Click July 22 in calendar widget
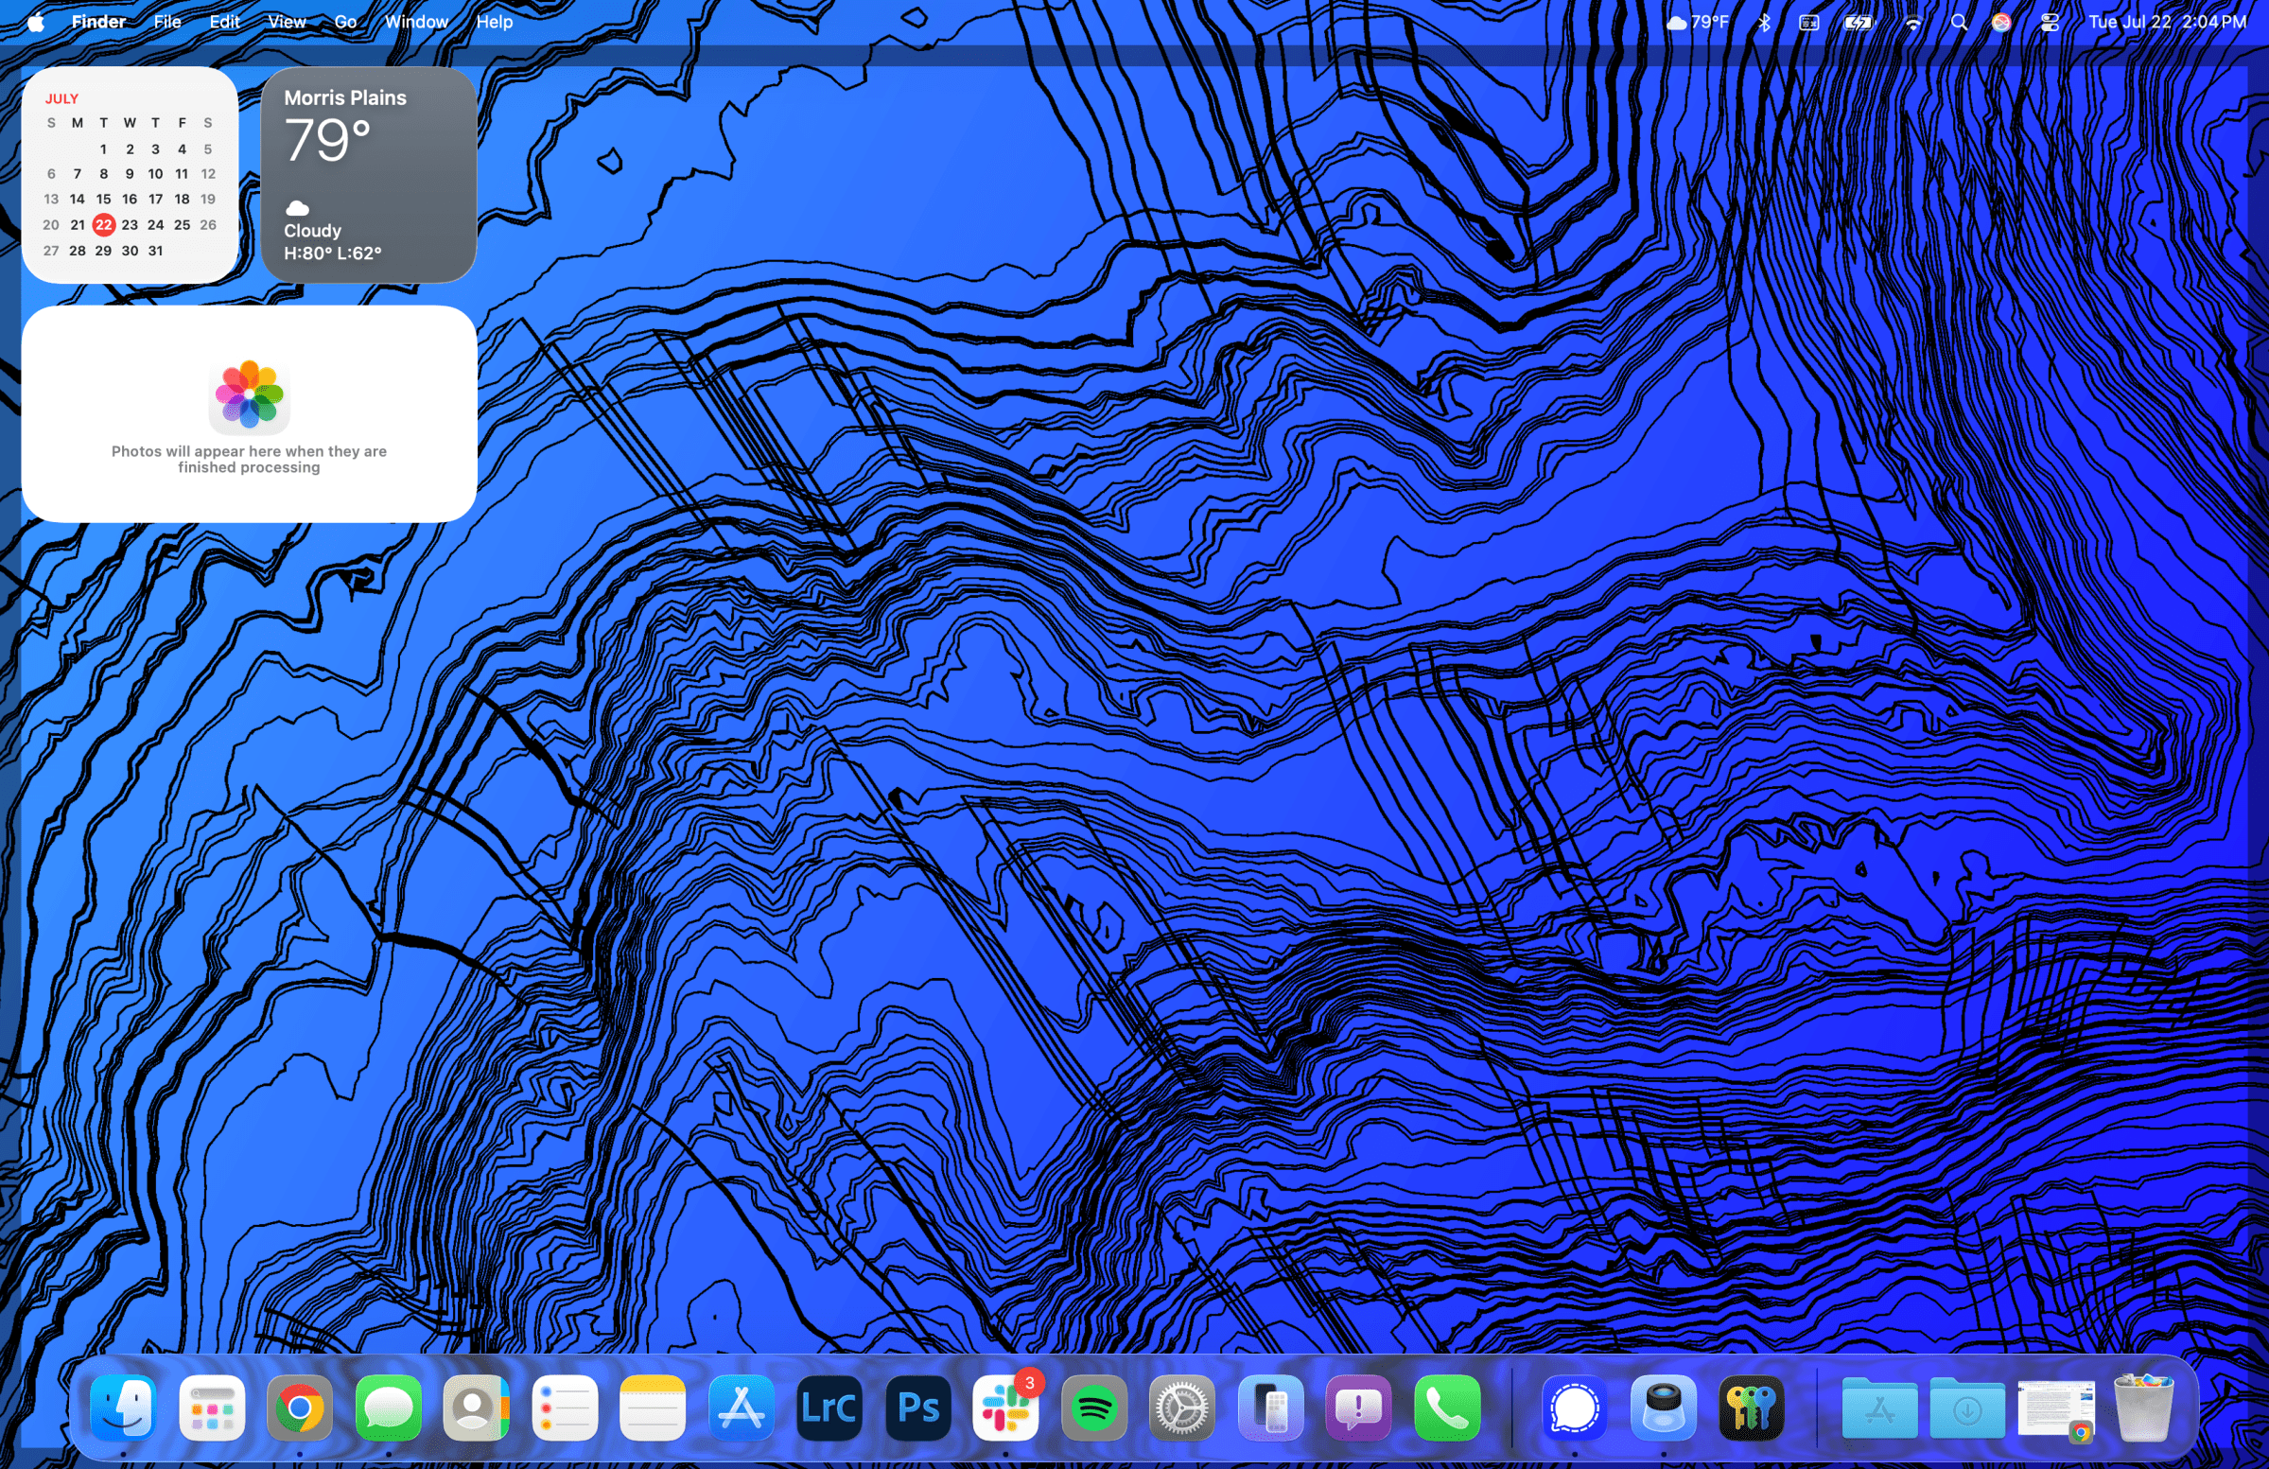This screenshot has height=1469, width=2269. click(x=103, y=225)
